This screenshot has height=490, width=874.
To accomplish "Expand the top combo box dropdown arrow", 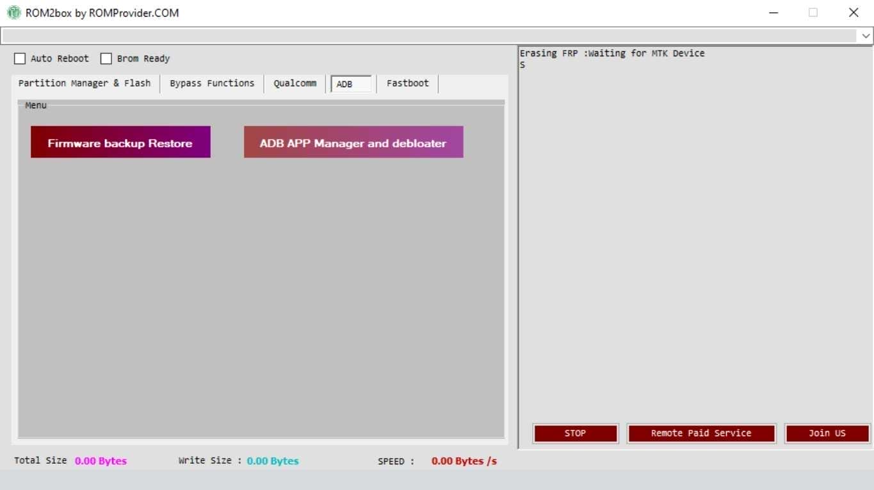I will tap(866, 36).
